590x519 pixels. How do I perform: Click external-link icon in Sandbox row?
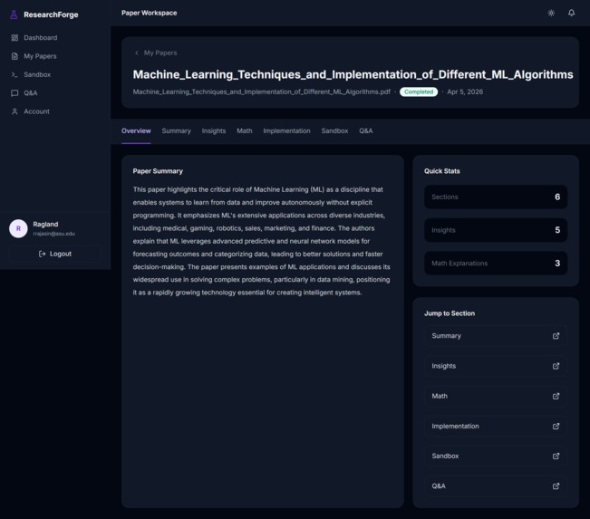click(x=556, y=456)
